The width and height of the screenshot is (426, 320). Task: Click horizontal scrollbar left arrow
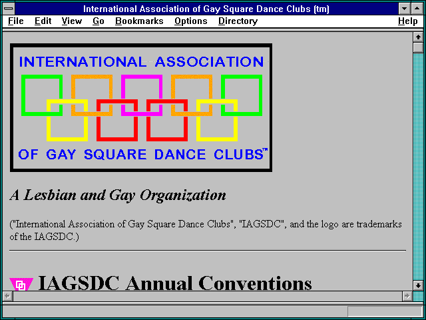click(x=7, y=296)
